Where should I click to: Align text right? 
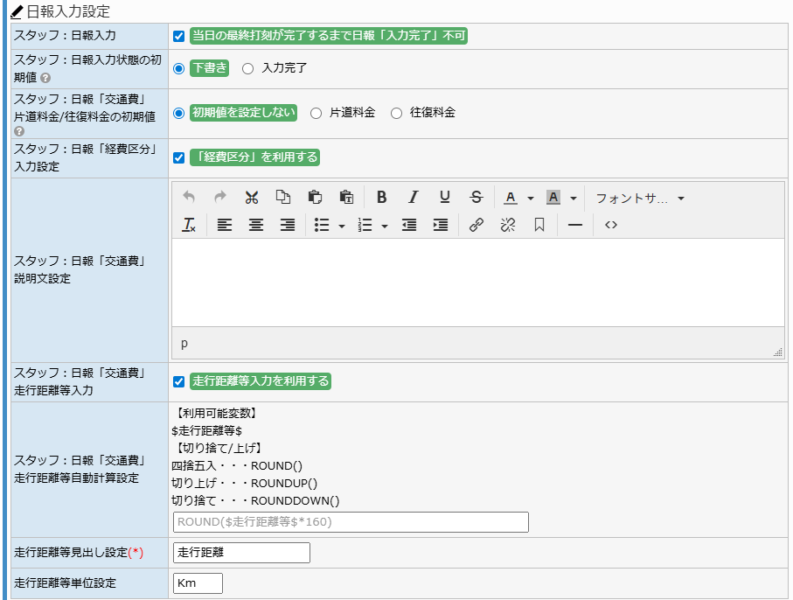(x=288, y=225)
